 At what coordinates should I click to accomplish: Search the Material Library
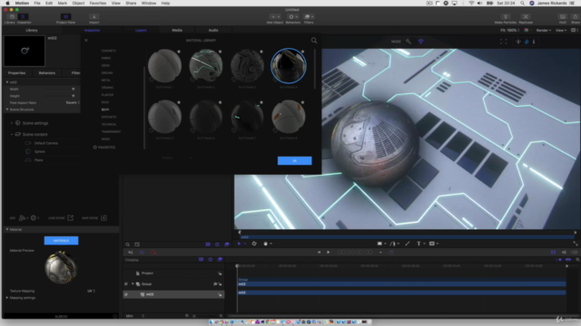click(x=314, y=41)
